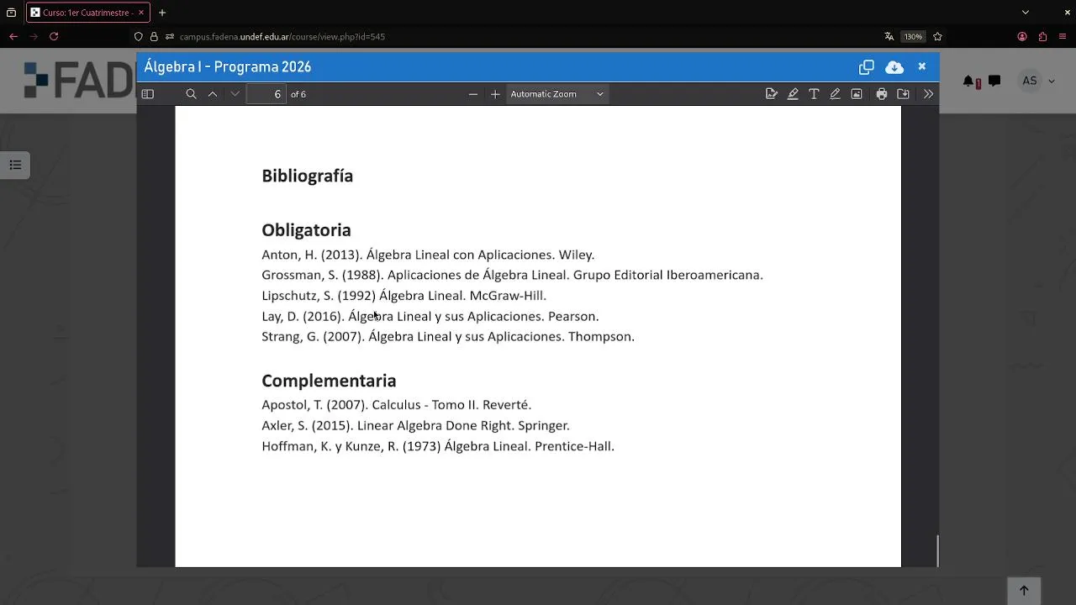The height and width of the screenshot is (605, 1076).
Task: Close the Álgebra I - Programa 2026 viewer
Action: pos(922,66)
